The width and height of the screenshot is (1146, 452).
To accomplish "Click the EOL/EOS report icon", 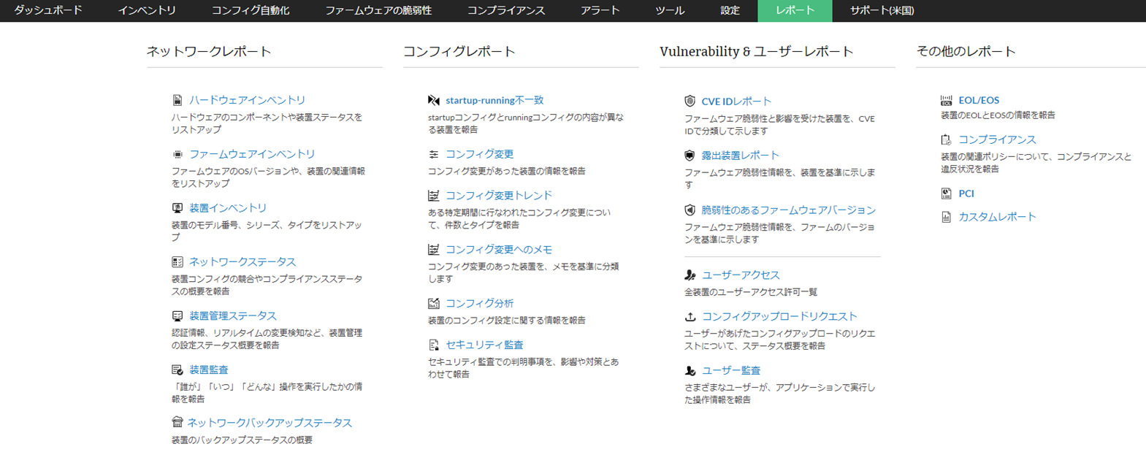I will pyautogui.click(x=946, y=100).
